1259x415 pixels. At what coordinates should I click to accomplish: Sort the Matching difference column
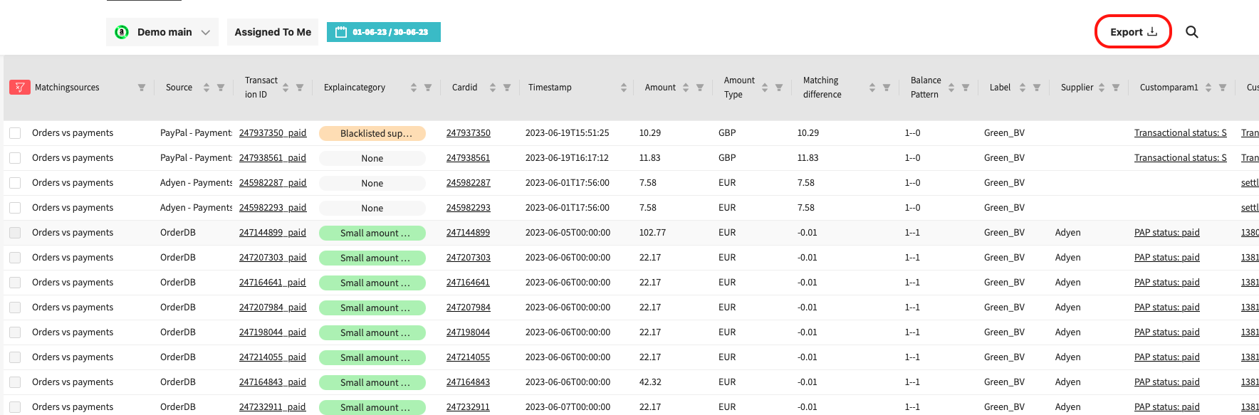click(x=872, y=88)
